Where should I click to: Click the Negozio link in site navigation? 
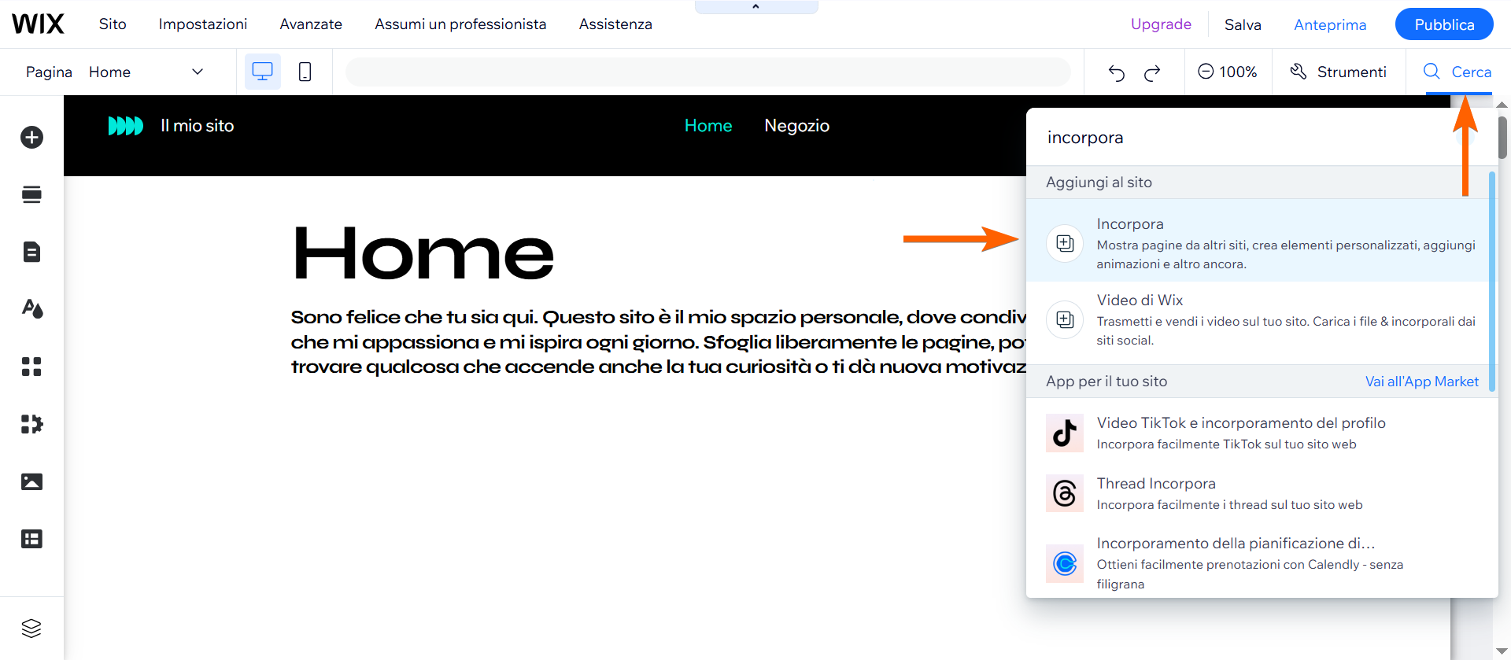[x=796, y=126]
